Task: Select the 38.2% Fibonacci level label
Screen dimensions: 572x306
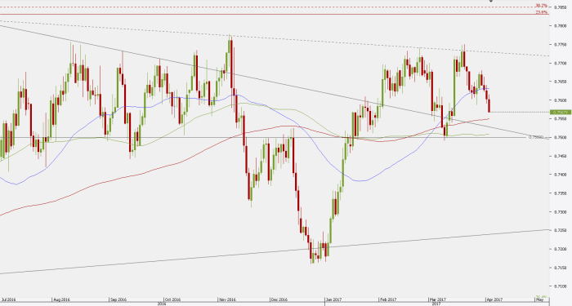Action: click(541, 6)
